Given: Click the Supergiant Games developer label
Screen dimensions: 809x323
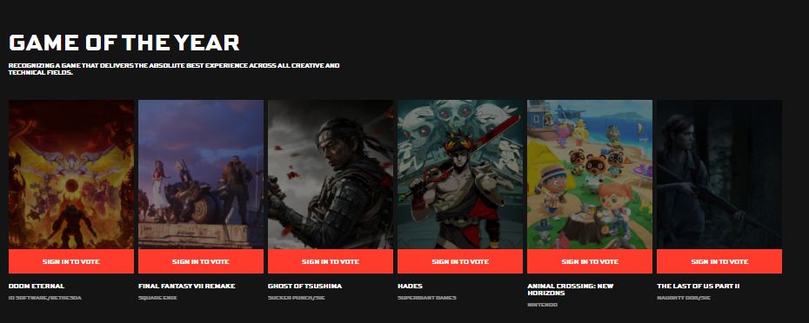Looking at the screenshot, I should 427,298.
